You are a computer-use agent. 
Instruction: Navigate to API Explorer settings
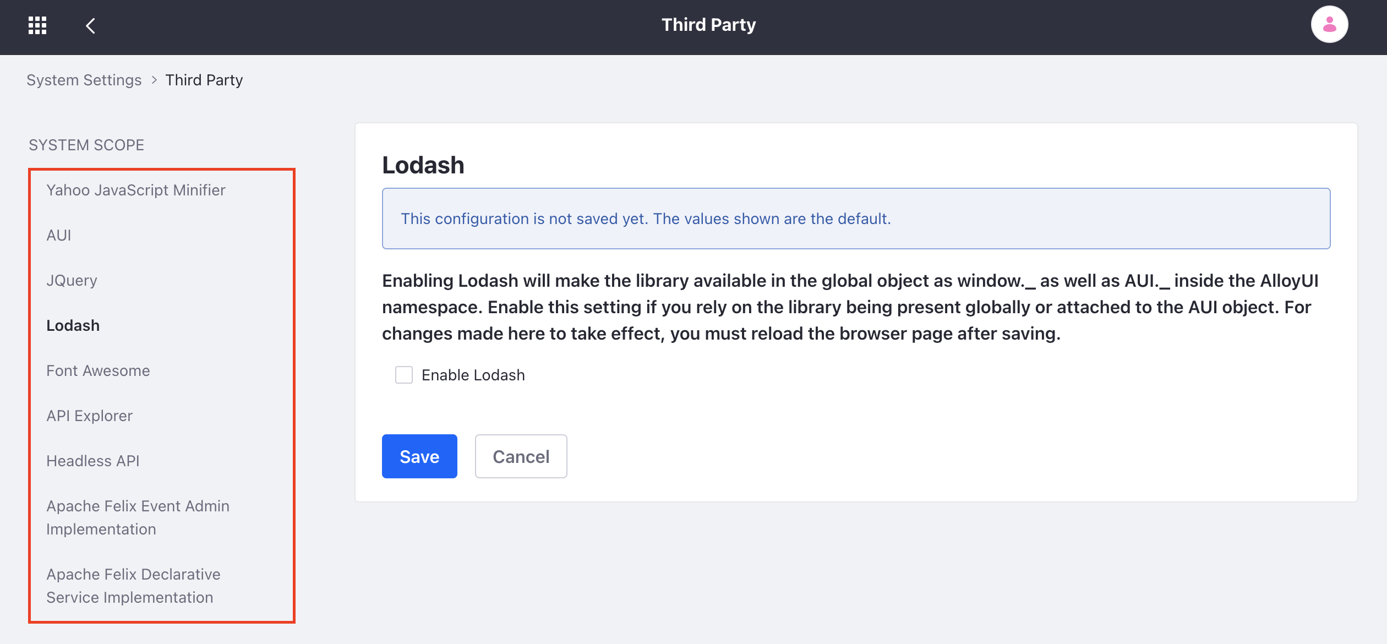coord(89,416)
